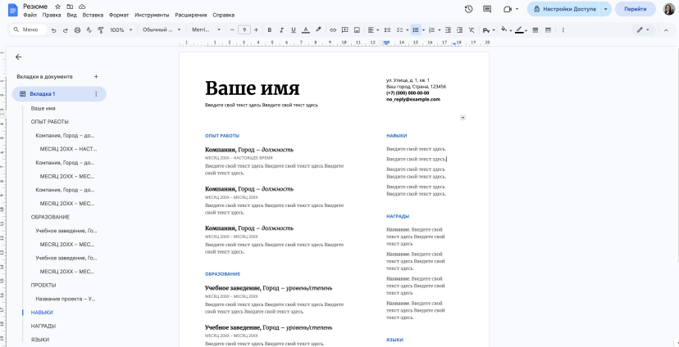
Task: Go to the Google Docs home icon
Action: point(12,10)
